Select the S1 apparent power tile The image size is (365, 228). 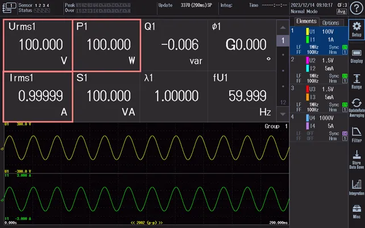(107, 97)
